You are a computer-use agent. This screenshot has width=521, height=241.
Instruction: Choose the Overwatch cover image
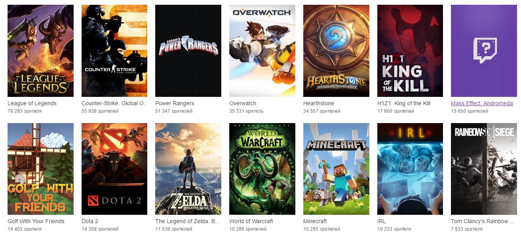pyautogui.click(x=262, y=51)
